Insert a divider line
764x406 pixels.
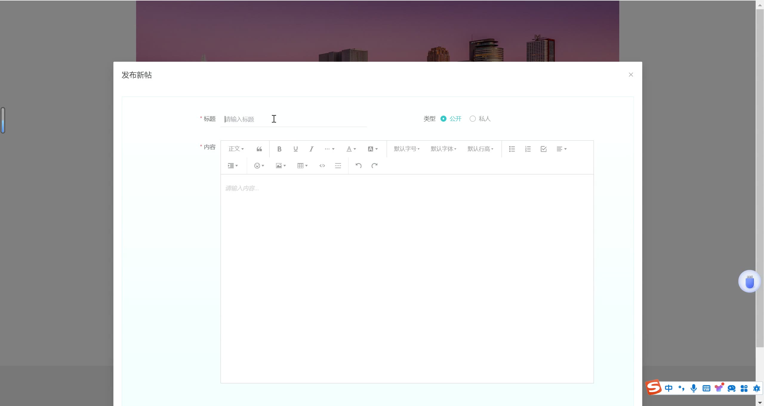pos(338,166)
